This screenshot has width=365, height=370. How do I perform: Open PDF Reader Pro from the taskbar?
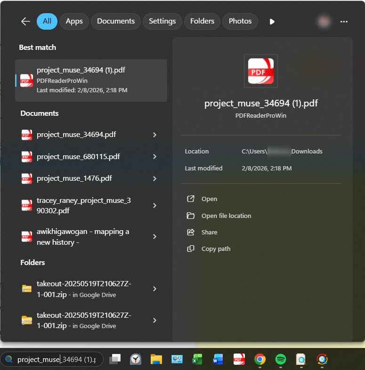pos(239,360)
